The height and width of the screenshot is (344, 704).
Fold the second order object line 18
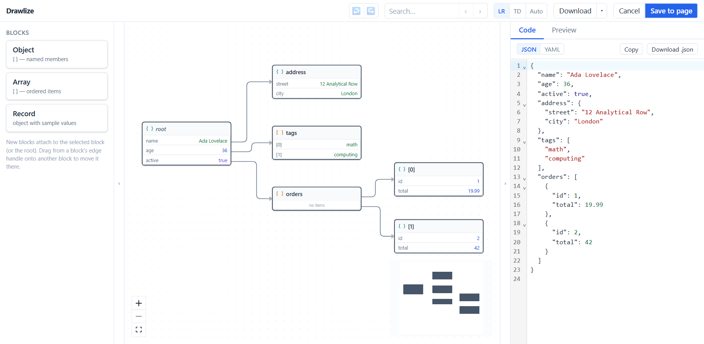click(525, 225)
